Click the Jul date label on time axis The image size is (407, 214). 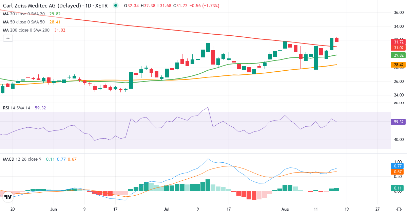click(x=167, y=209)
